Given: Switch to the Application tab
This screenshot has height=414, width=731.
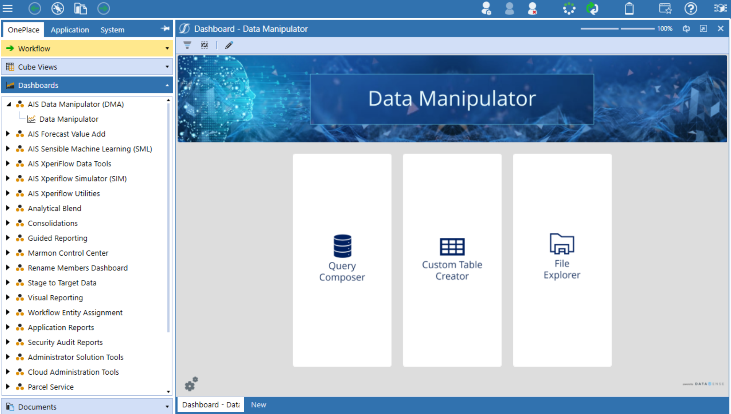Looking at the screenshot, I should (70, 30).
